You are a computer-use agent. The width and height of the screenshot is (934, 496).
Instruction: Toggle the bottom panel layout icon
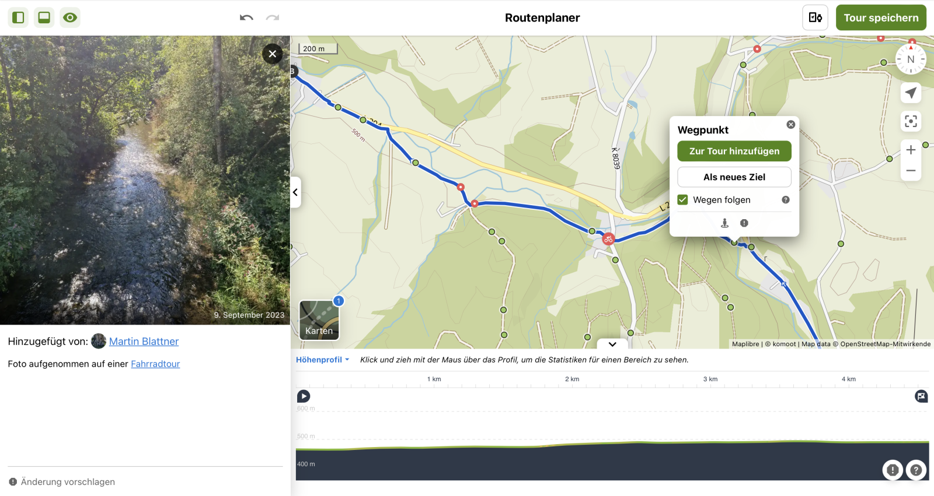(x=44, y=17)
